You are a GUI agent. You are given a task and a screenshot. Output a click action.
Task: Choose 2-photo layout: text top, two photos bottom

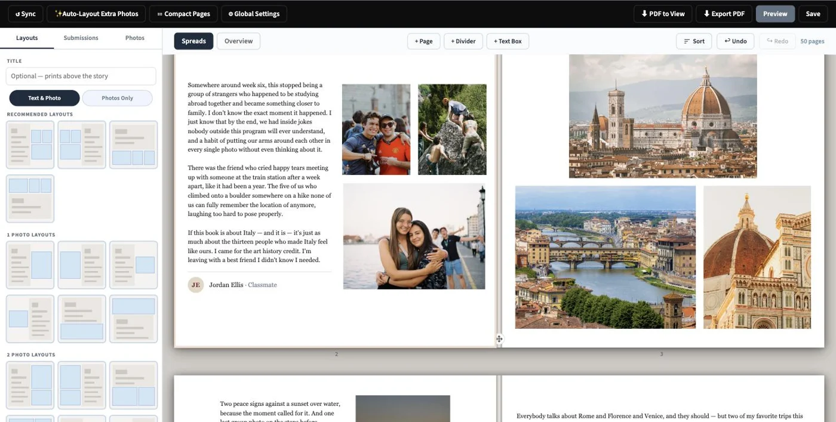(134, 385)
